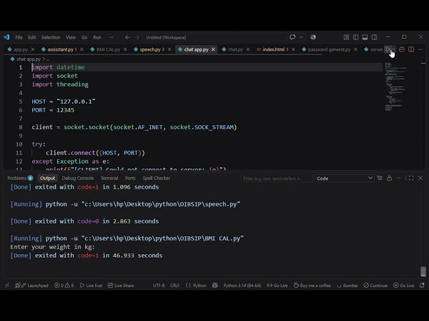Screen dimensions: 429x321
Task: Close the assisstant.py tab
Action: click(82, 49)
